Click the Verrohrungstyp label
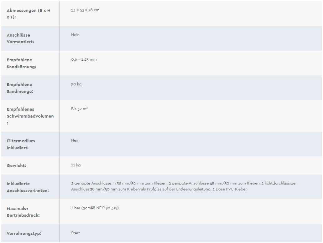The width and height of the screenshot is (323, 243). [x=24, y=233]
